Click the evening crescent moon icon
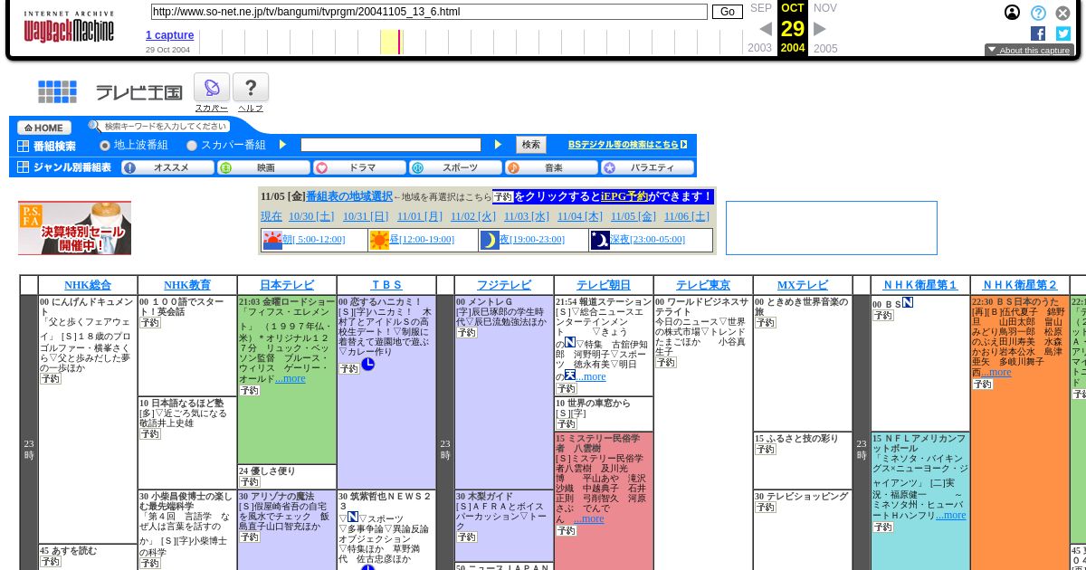Image resolution: width=1086 pixels, height=570 pixels. coord(490,240)
